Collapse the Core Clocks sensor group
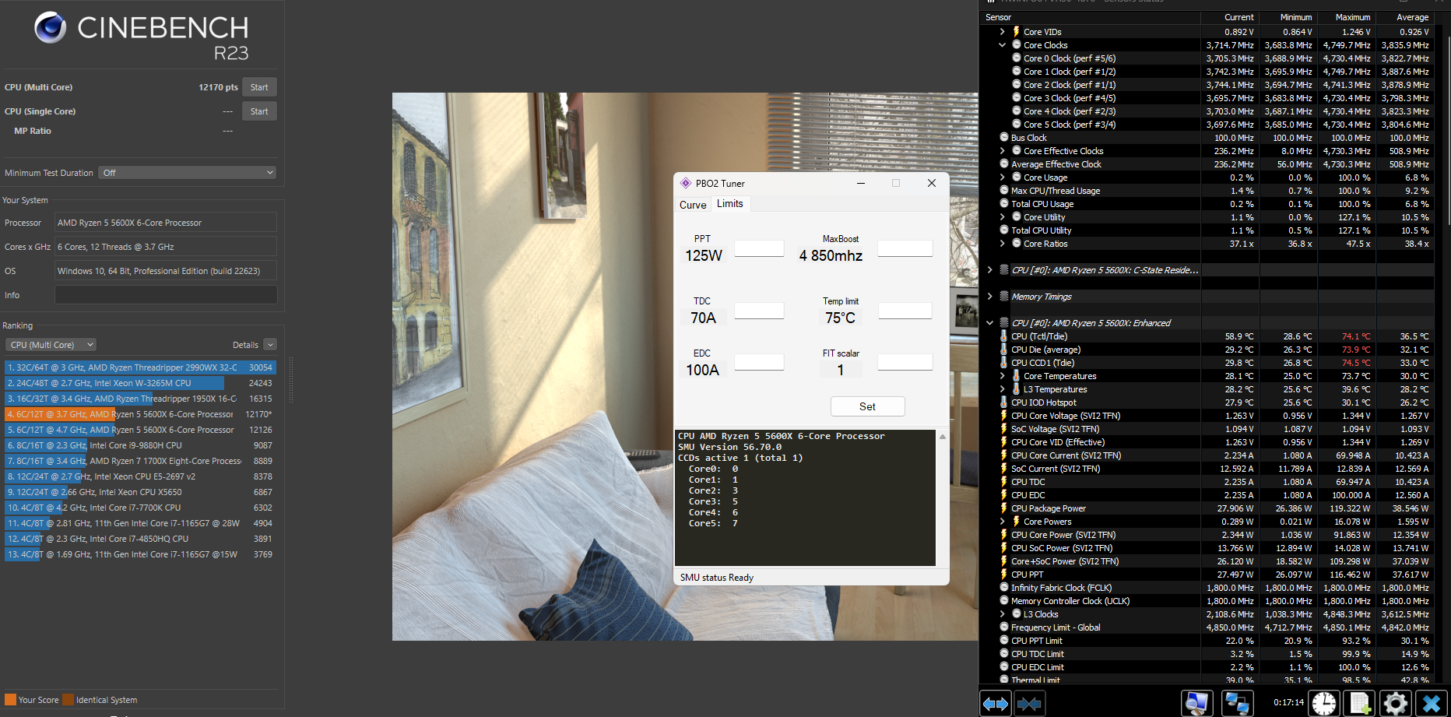 (1003, 45)
